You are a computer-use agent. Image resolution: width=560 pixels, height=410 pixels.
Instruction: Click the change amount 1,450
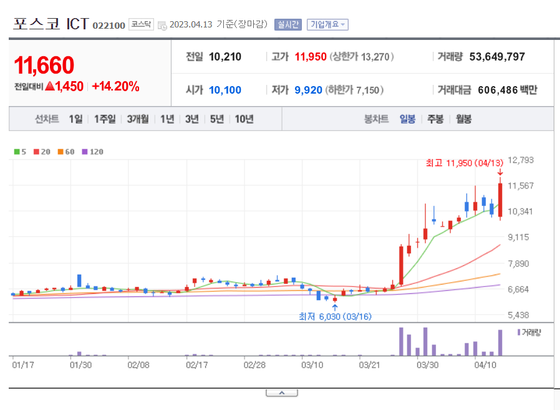click(x=69, y=87)
